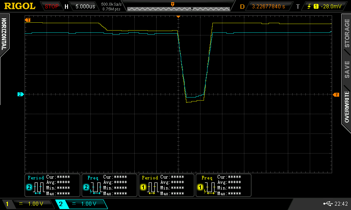The width and height of the screenshot is (351, 210).
Task: Click the RIGOL logo
Action: [x=20, y=6]
